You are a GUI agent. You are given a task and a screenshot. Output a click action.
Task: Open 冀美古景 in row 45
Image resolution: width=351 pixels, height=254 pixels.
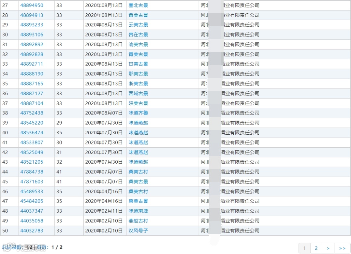click(138, 182)
